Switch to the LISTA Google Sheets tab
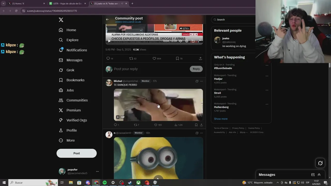The height and width of the screenshot is (186, 331). click(x=68, y=4)
